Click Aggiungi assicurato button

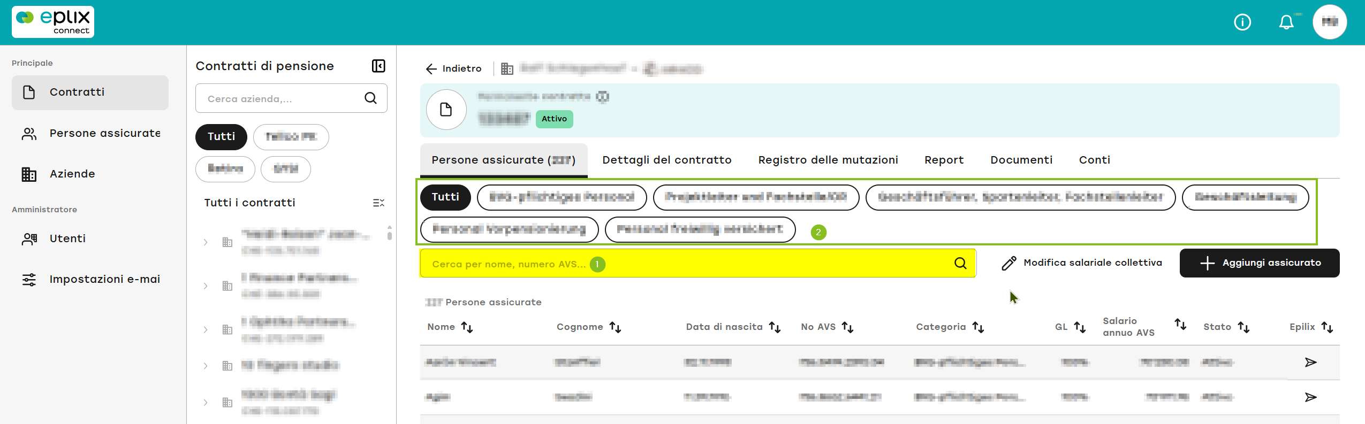tap(1260, 263)
